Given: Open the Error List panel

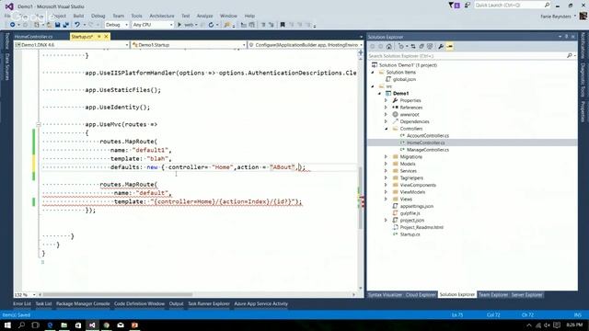Looking at the screenshot, I should 22,303.
